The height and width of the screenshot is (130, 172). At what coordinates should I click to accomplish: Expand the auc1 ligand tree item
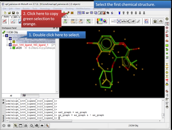coord(11,42)
